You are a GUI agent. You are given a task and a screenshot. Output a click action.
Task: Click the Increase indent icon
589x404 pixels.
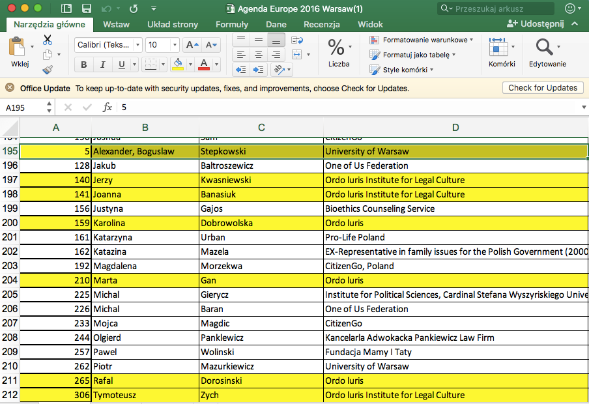pyautogui.click(x=259, y=70)
